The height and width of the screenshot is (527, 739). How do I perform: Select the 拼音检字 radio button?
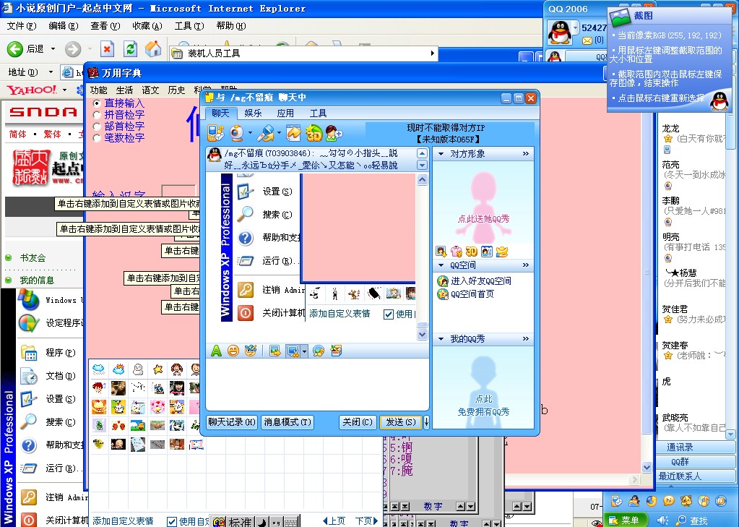(97, 115)
